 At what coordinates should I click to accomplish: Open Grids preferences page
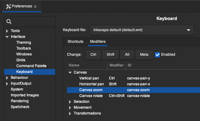tap(21, 60)
